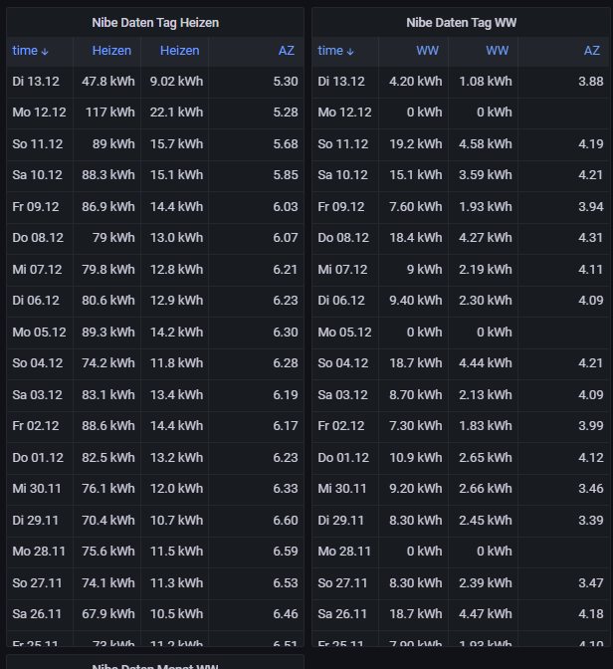Select the '80.6 kWh' cell
The width and height of the screenshot is (613, 669).
click(x=108, y=301)
